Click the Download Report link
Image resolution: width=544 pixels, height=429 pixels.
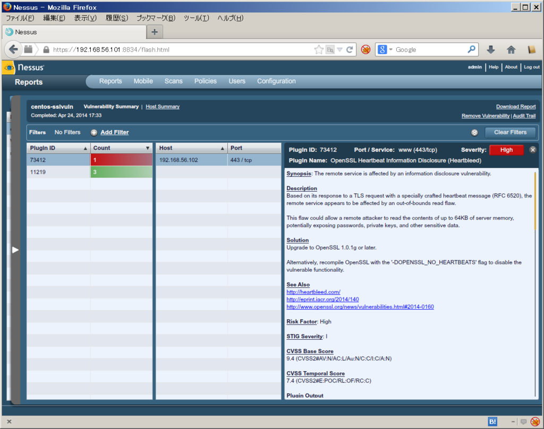pos(516,107)
